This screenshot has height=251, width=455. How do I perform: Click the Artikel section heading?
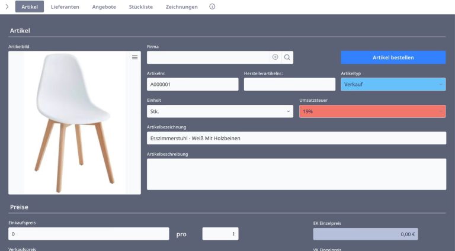tap(20, 31)
